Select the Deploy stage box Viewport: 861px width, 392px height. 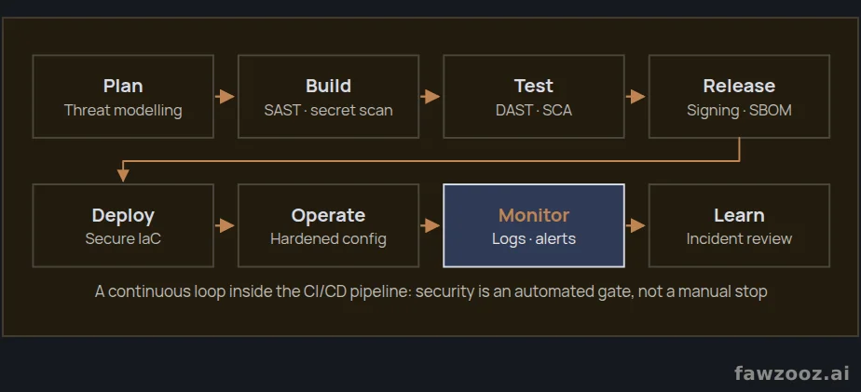click(x=123, y=225)
